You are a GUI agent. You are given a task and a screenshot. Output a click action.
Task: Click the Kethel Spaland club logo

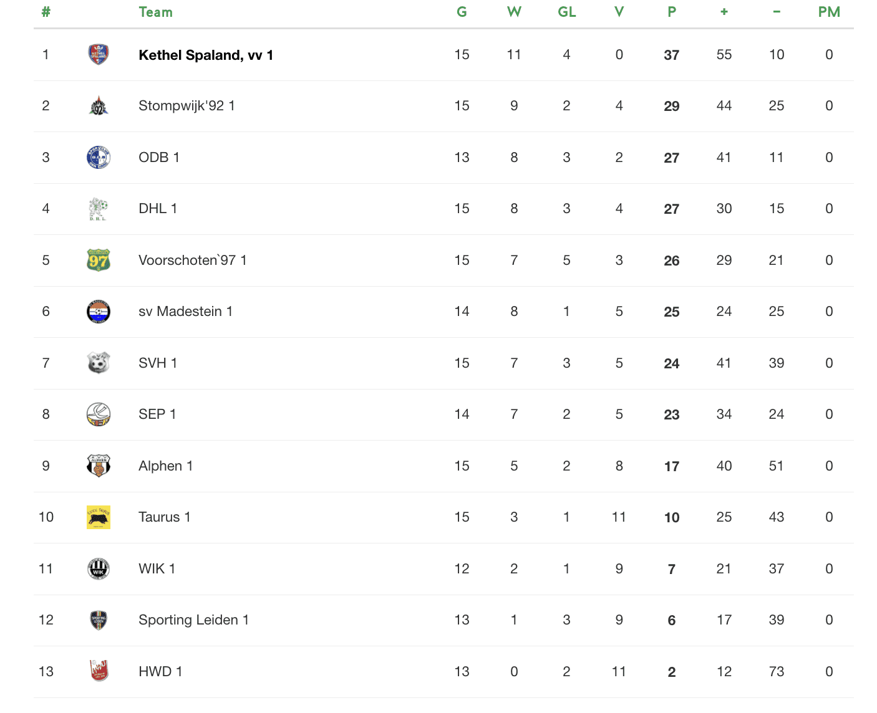tap(99, 55)
